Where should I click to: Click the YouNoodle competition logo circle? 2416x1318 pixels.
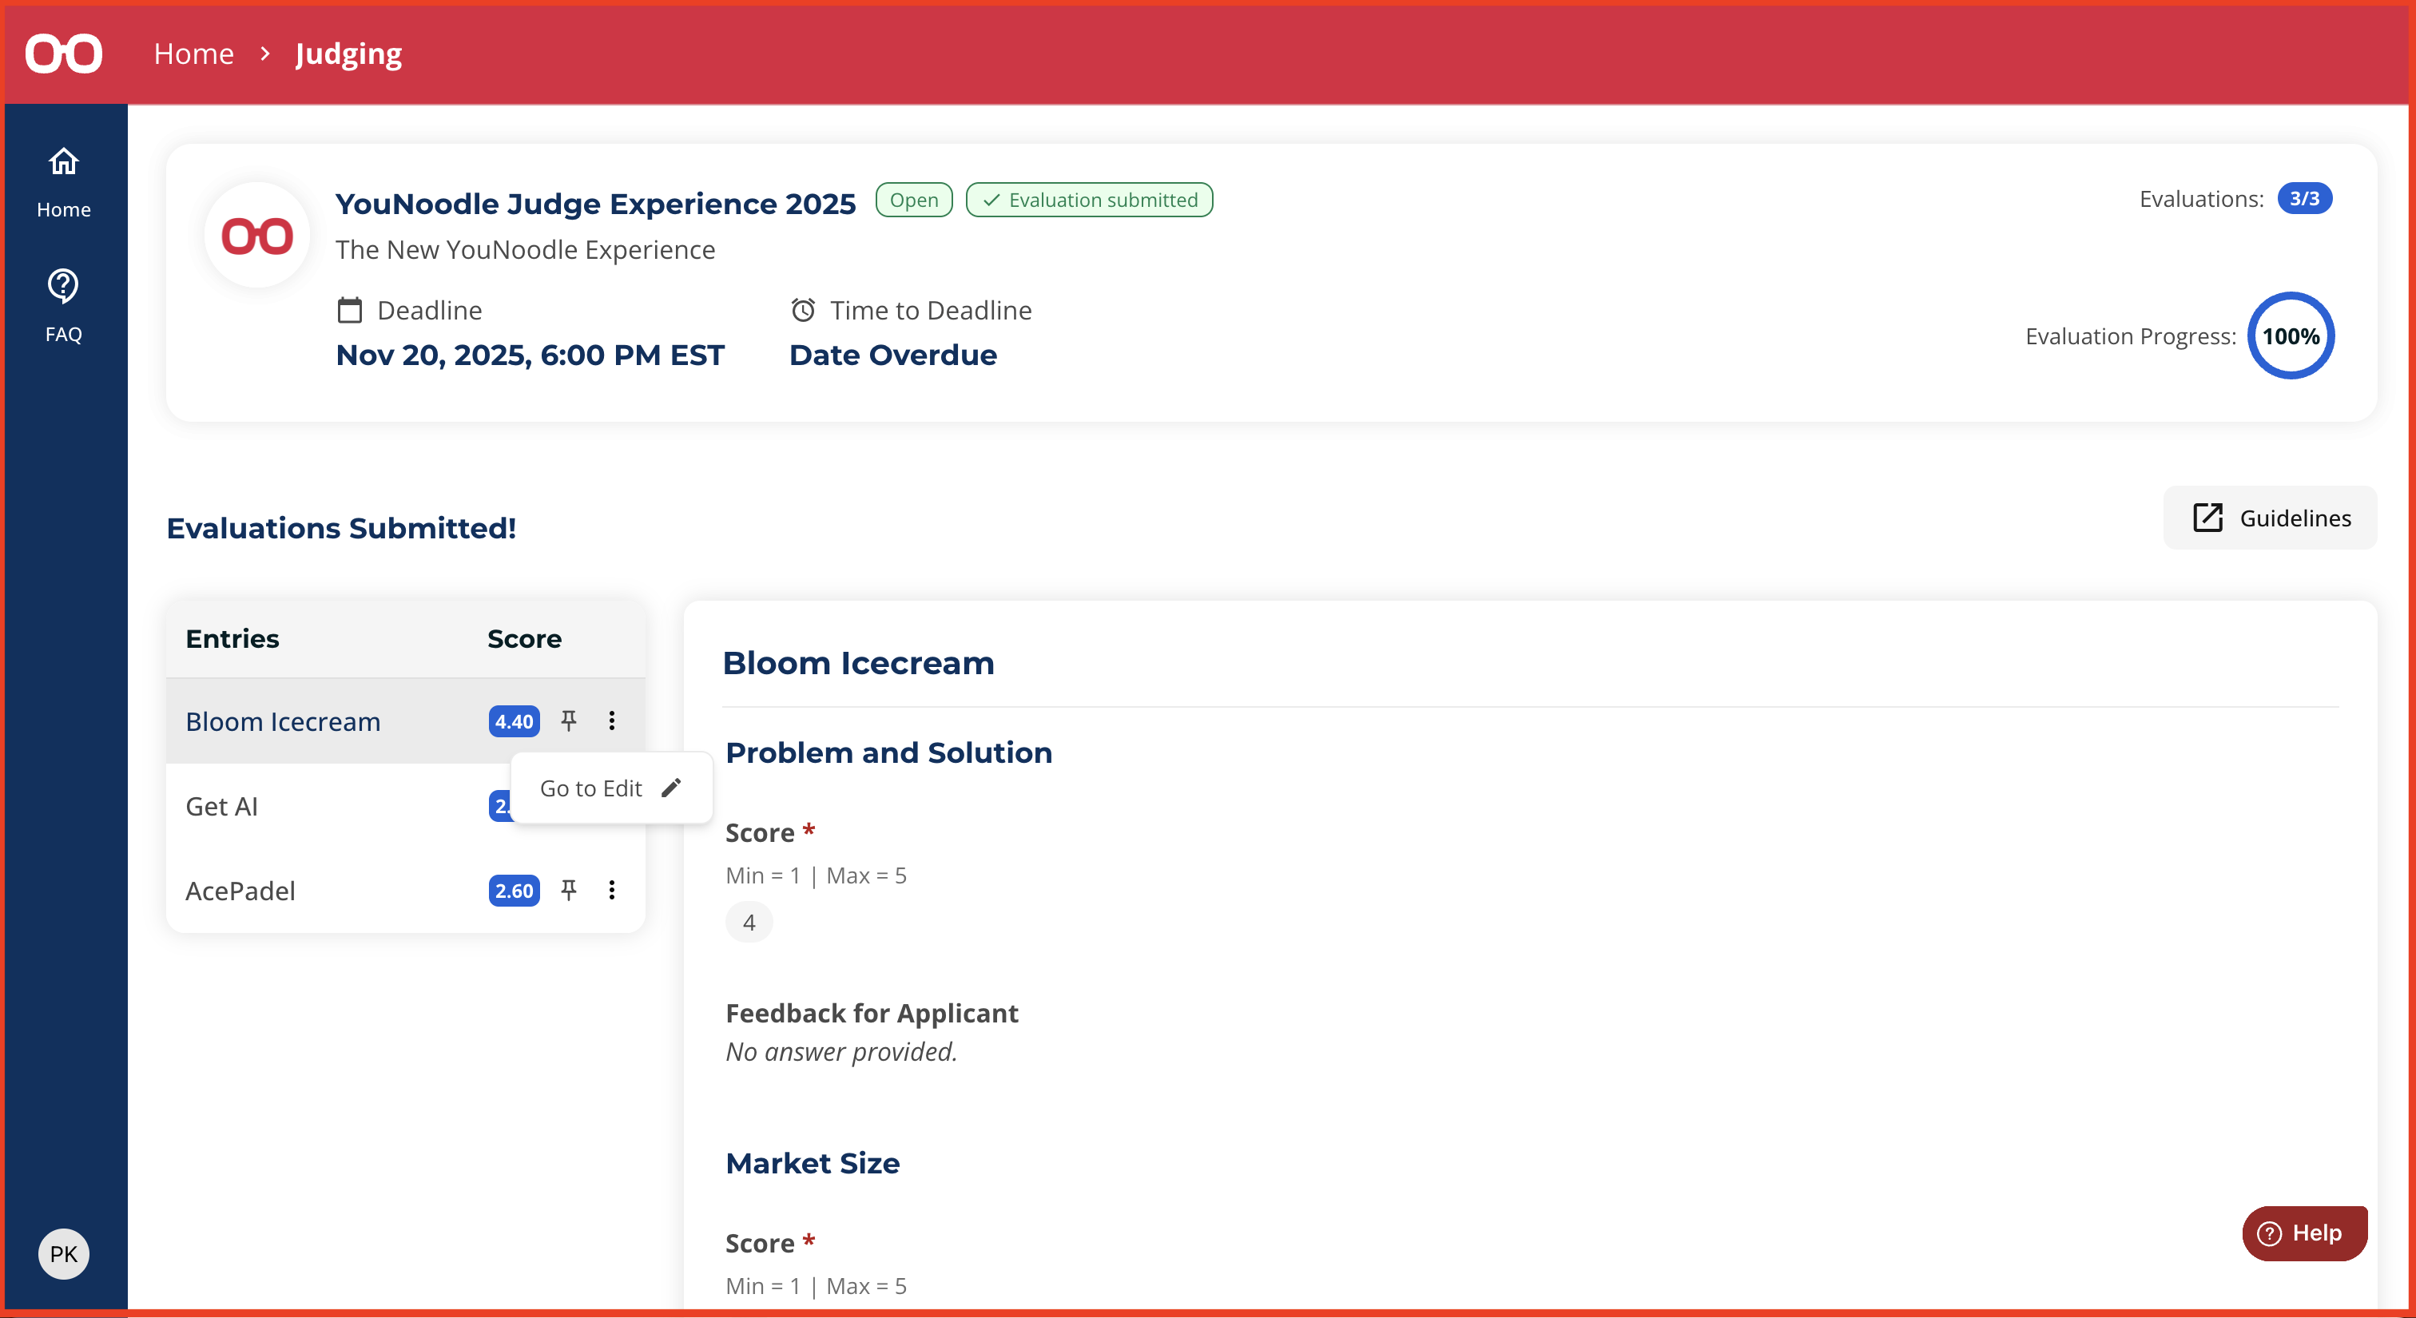click(257, 236)
